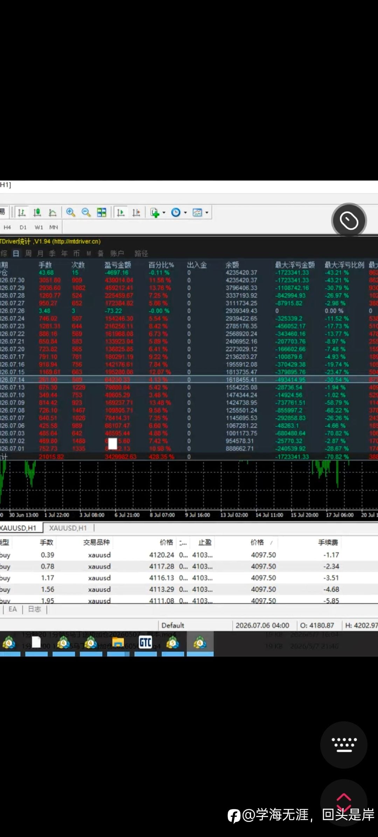This screenshot has height=837, width=378.
Task: Select the MN timeframe button
Action: click(54, 227)
